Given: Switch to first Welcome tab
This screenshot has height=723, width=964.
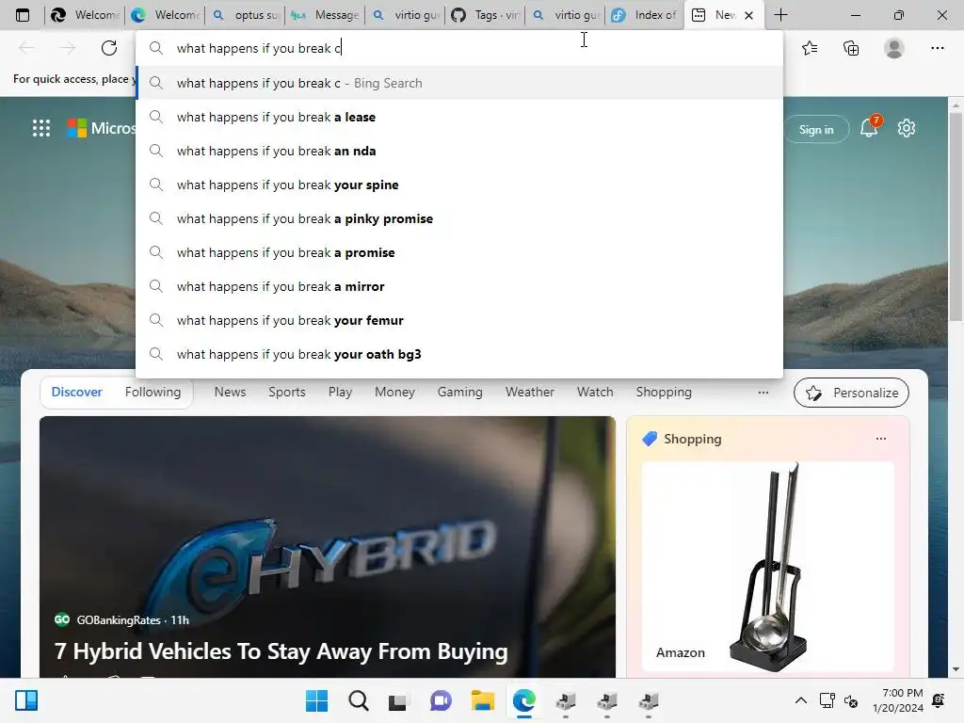Looking at the screenshot, I should [85, 15].
